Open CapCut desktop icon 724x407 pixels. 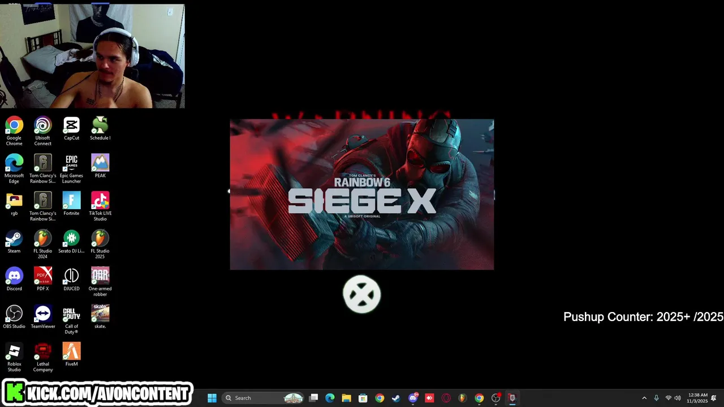point(71,128)
